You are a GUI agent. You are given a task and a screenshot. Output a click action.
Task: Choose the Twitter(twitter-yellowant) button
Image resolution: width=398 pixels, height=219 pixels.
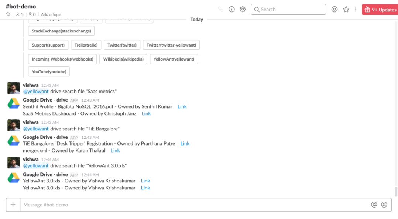(x=171, y=45)
